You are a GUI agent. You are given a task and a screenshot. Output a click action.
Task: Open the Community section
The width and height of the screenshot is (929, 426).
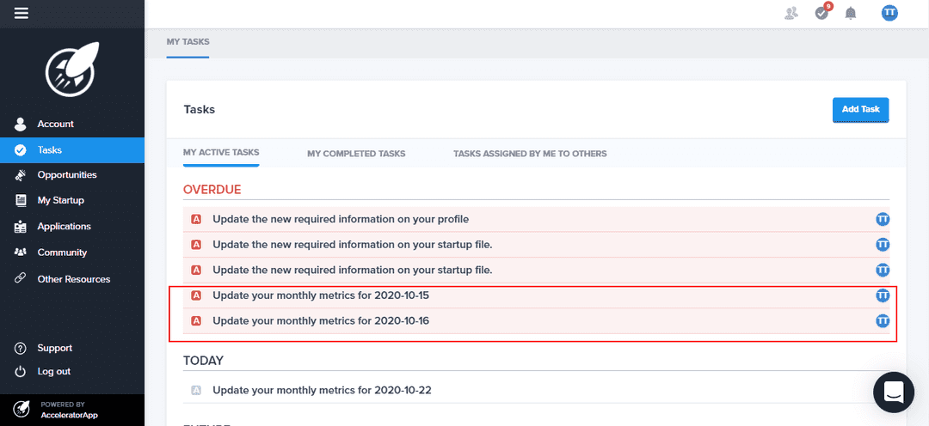click(x=62, y=253)
